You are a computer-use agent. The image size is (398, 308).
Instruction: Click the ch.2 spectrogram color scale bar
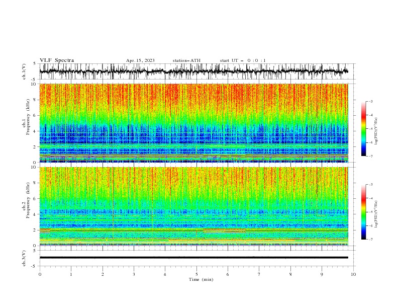(363, 212)
